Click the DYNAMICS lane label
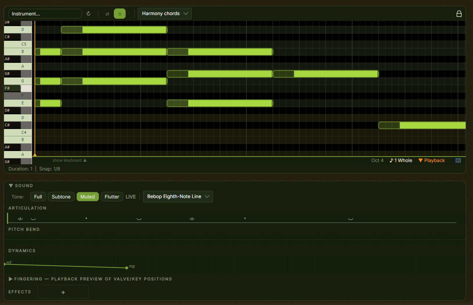This screenshot has width=473, height=305. click(22, 251)
